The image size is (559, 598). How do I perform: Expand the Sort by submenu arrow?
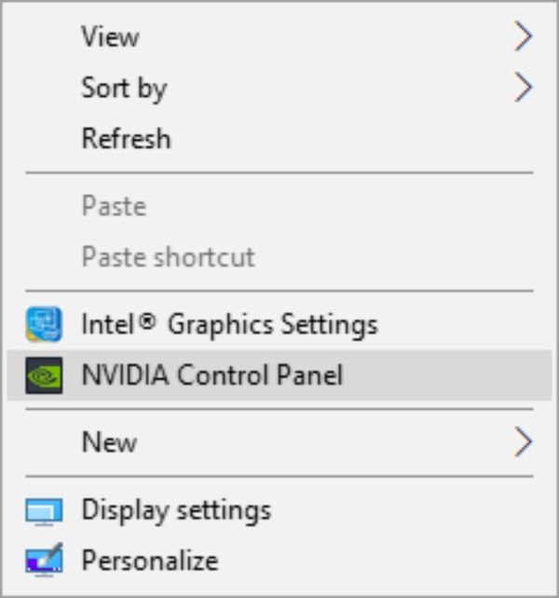click(523, 88)
